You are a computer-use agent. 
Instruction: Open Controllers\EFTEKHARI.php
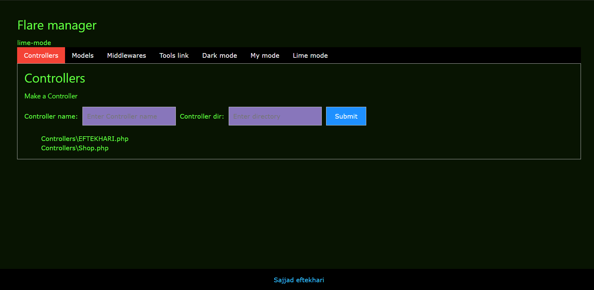[84, 139]
